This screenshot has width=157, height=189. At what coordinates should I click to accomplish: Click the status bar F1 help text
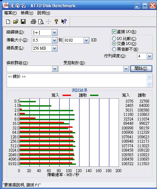pos(22,185)
